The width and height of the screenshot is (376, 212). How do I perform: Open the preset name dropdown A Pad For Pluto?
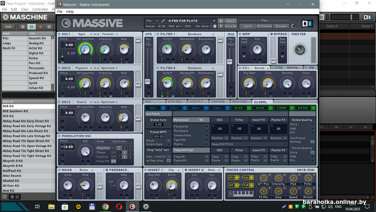pyautogui.click(x=192, y=21)
